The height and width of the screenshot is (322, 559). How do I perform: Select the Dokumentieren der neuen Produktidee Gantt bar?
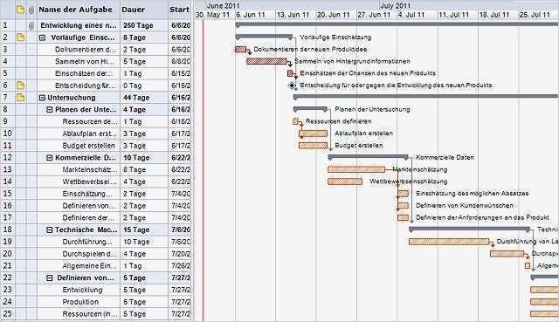[241, 49]
